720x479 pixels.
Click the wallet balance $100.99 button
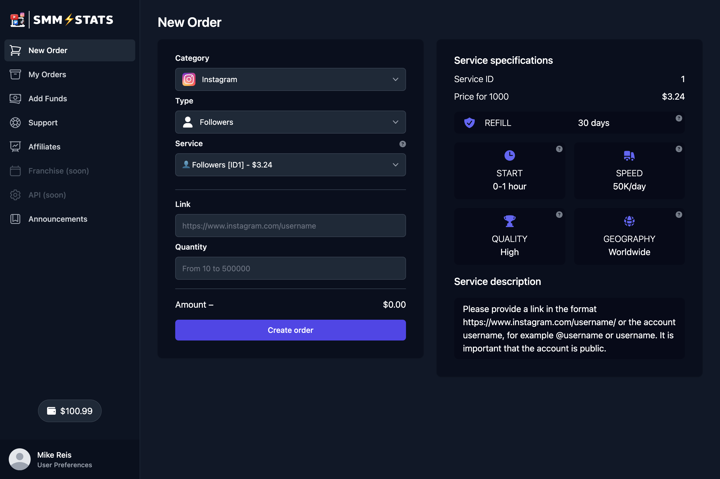(70, 411)
